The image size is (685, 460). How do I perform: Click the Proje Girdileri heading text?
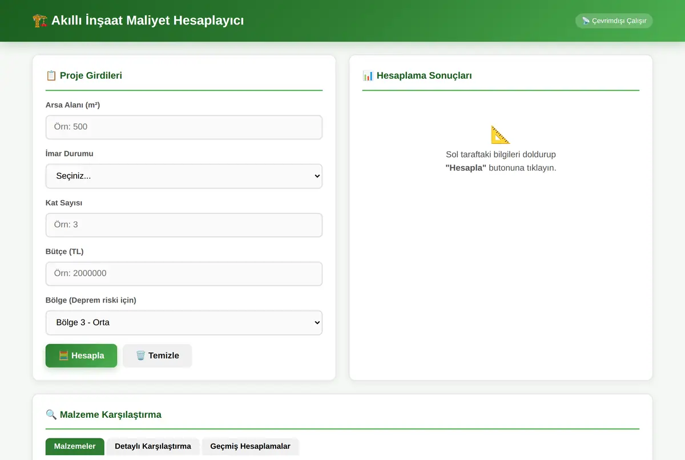click(91, 75)
